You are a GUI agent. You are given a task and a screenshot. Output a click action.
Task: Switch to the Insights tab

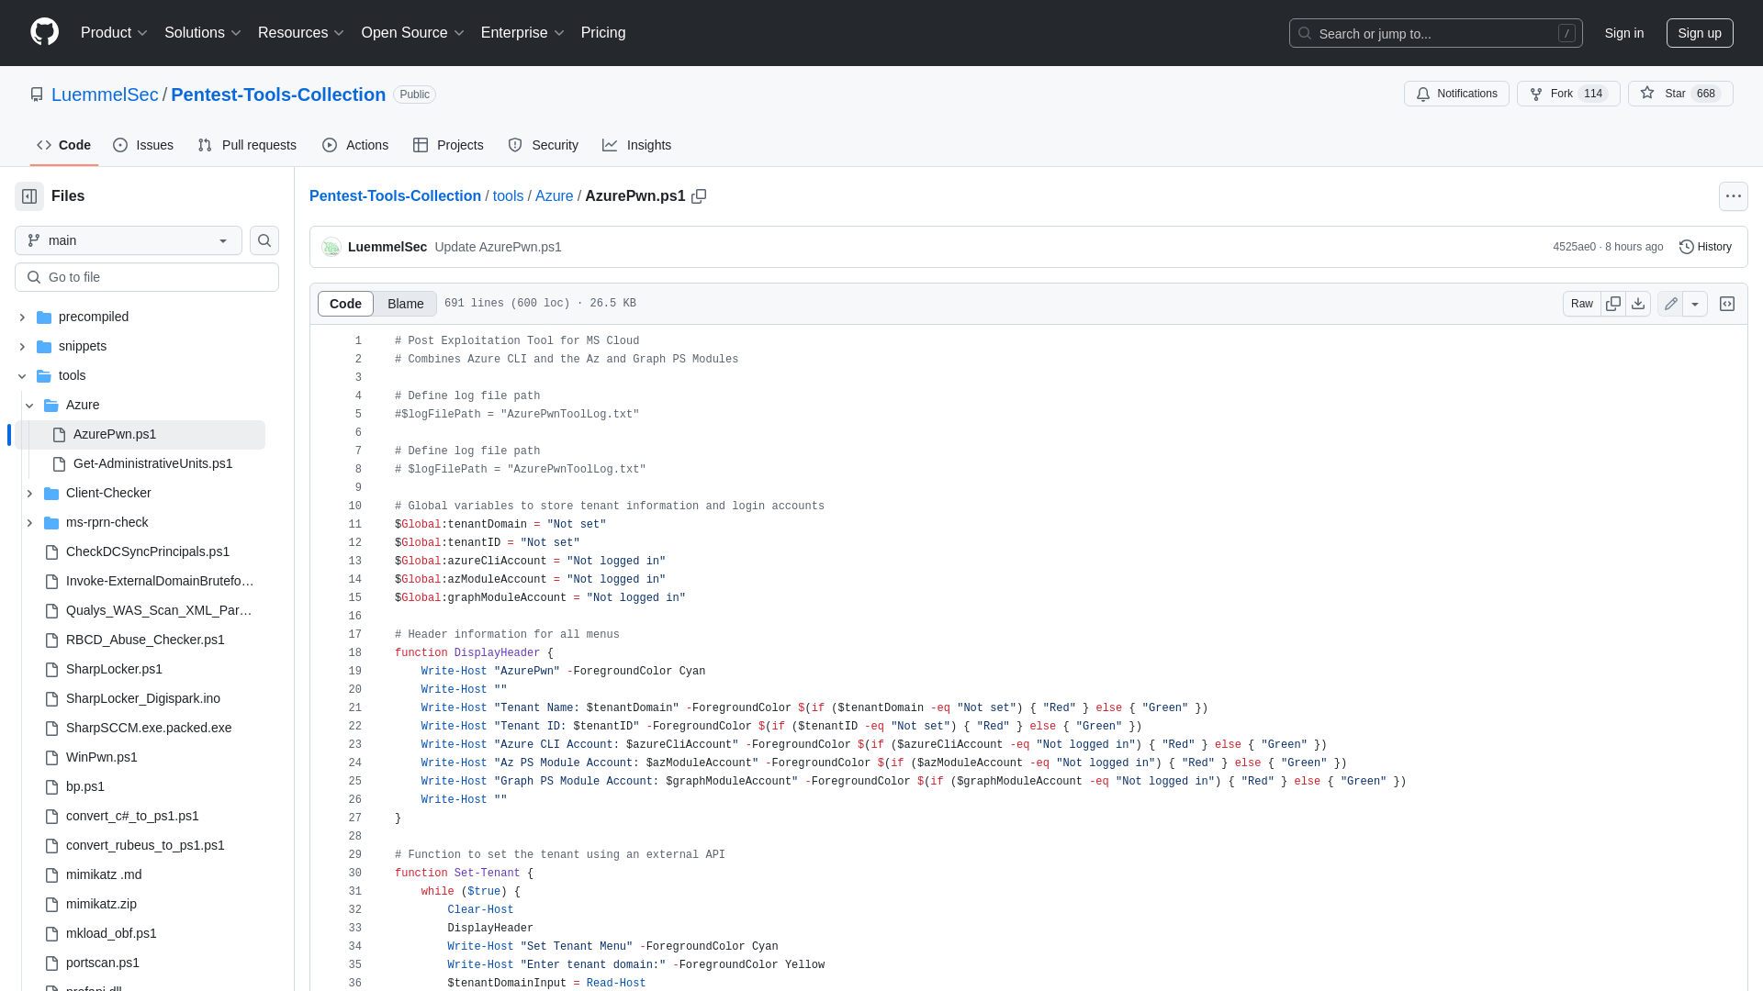(x=636, y=145)
